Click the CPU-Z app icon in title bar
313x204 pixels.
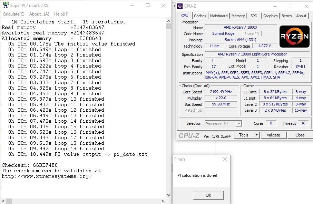click(x=180, y=6)
